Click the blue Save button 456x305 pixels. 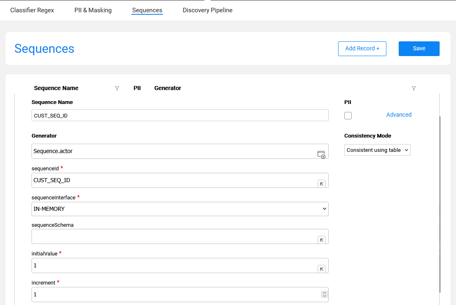(419, 48)
